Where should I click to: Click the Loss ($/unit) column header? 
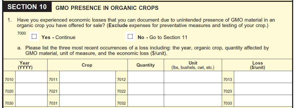pyautogui.click(x=257, y=65)
